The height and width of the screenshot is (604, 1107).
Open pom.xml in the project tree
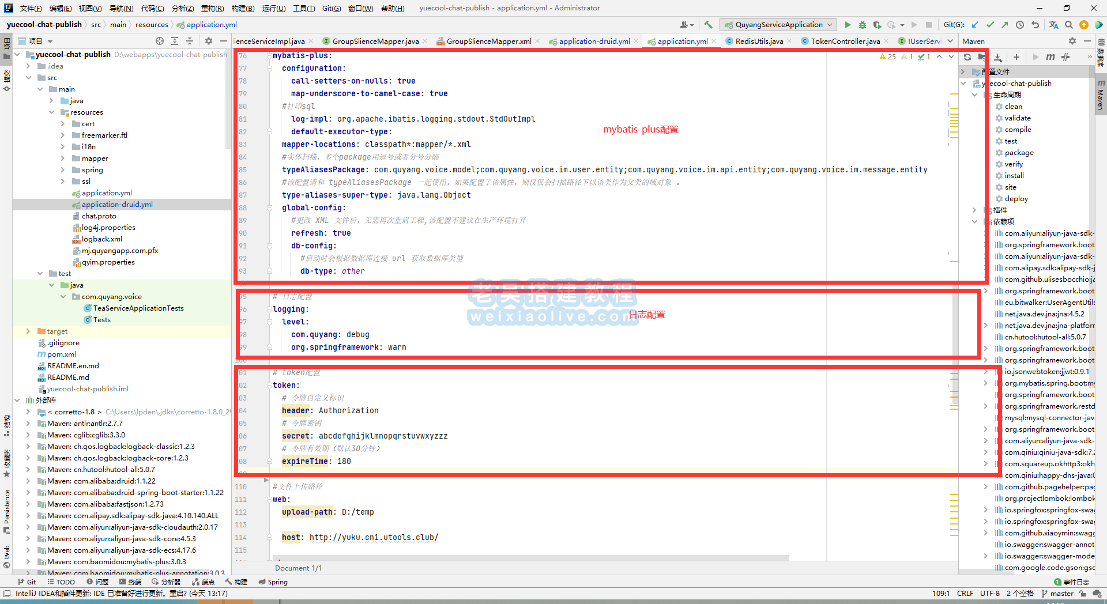pyautogui.click(x=61, y=354)
